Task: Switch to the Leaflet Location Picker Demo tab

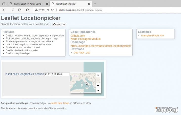Action: tap(28, 4)
